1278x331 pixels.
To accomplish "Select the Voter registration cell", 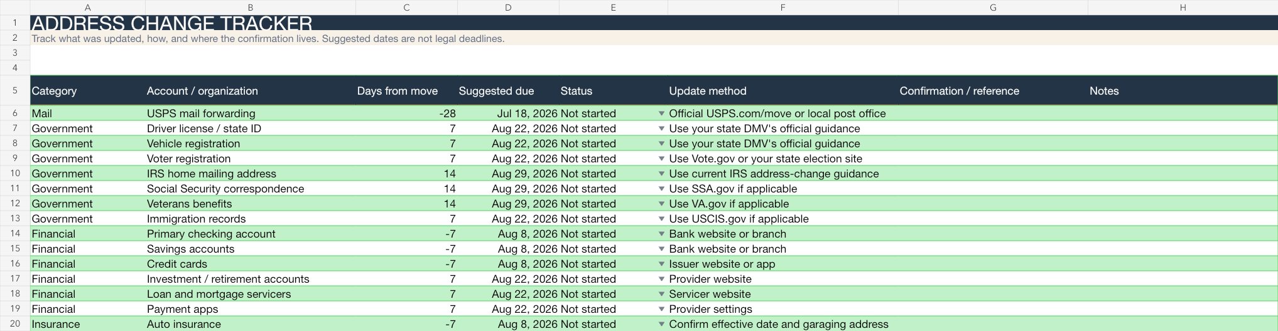I will [x=250, y=159].
